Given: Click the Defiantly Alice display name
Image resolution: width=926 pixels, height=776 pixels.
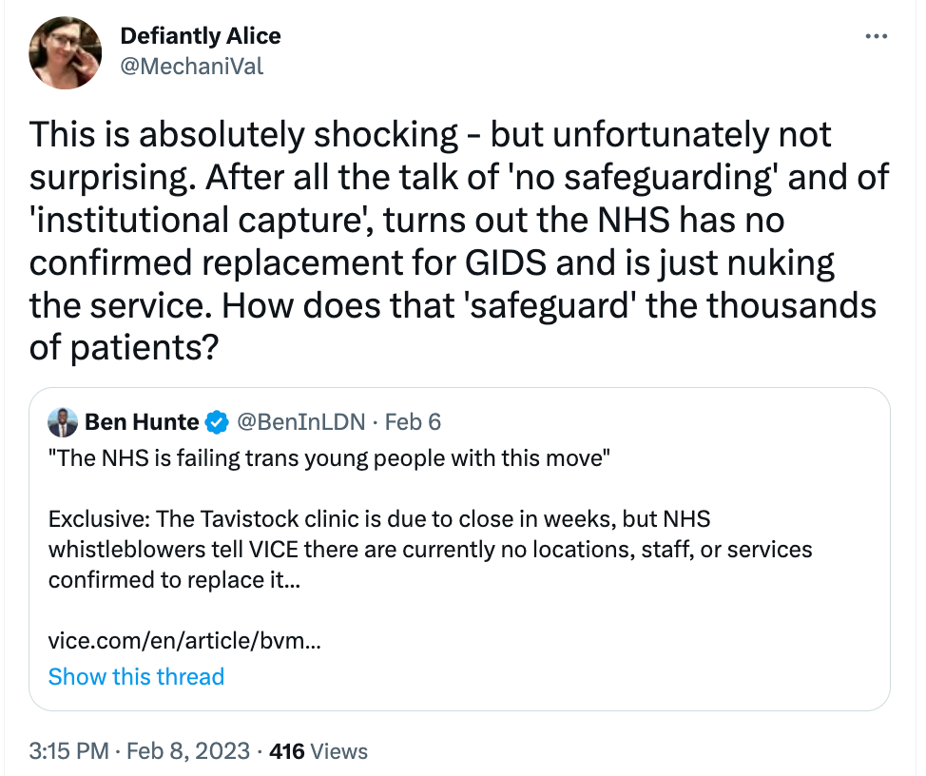Looking at the screenshot, I should point(201,37).
